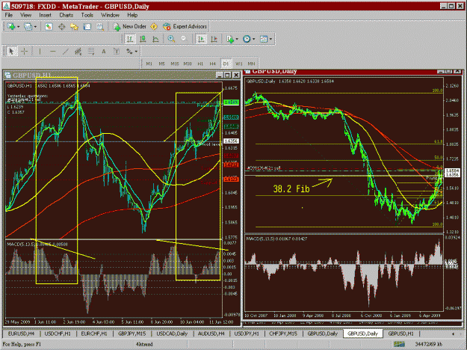Switch chart to Bar Chart style
The image size is (467, 350).
(130, 39)
